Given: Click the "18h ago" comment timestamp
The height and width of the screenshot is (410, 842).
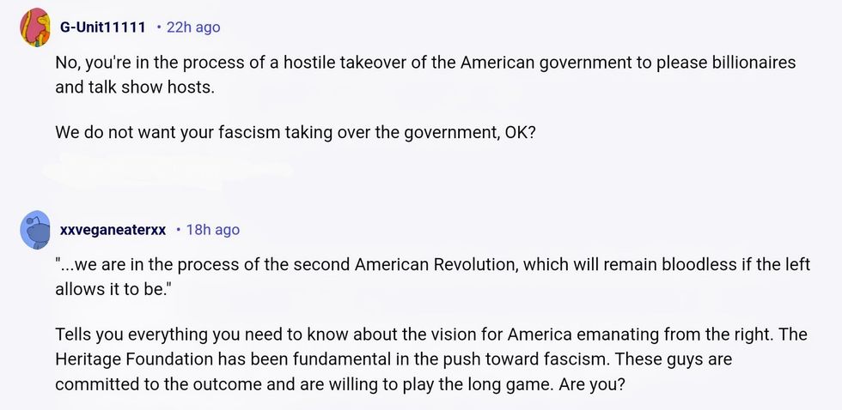Looking at the screenshot, I should 213,230.
